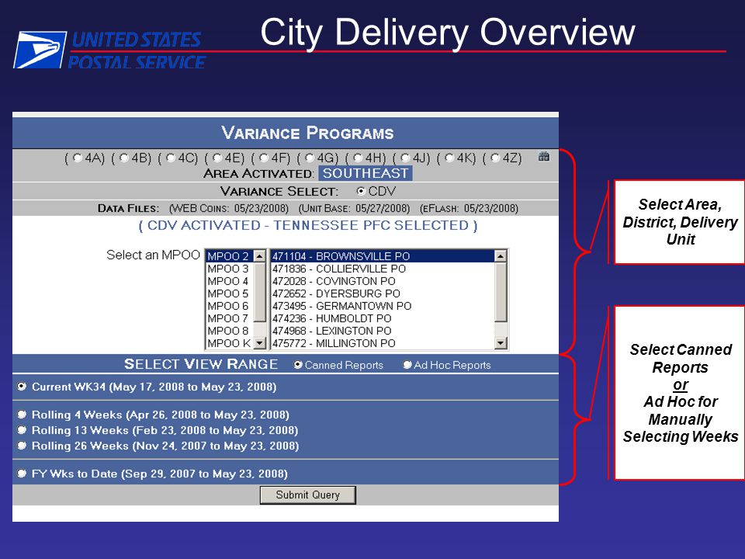The image size is (745, 559).
Task: Choose Ad Hoc Reports radio option
Action: pyautogui.click(x=407, y=365)
